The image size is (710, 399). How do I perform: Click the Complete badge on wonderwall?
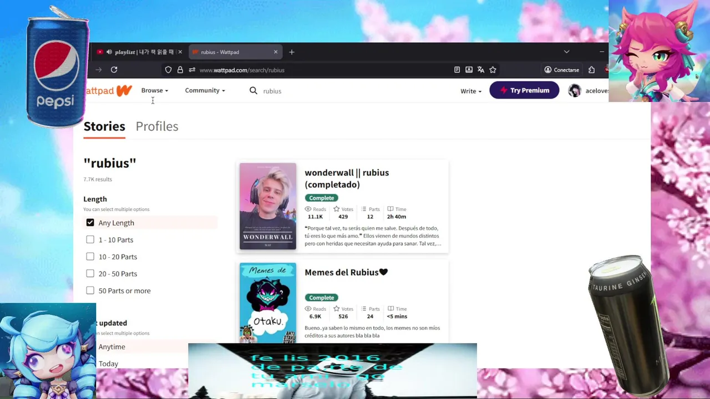[322, 198]
